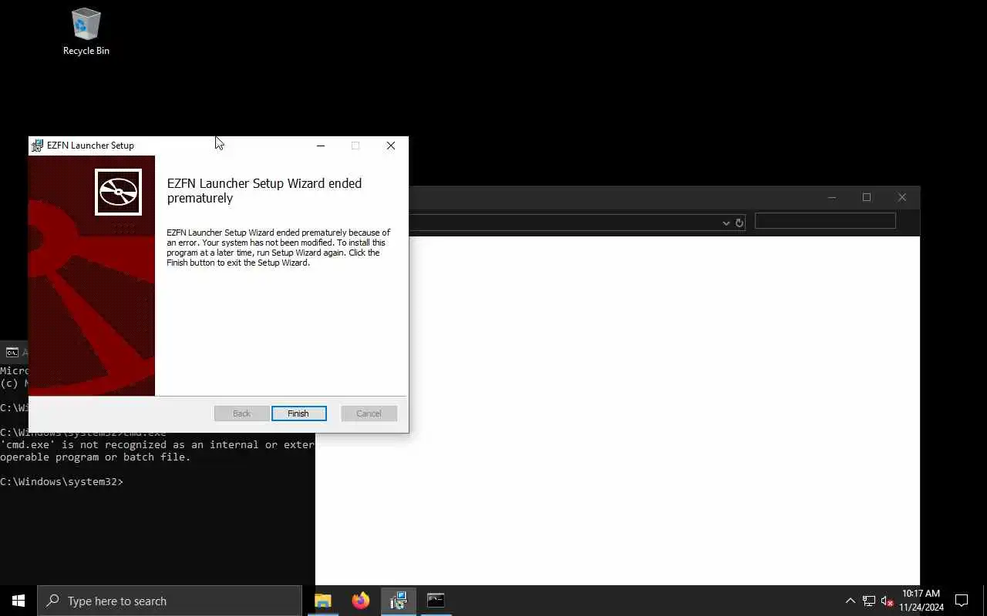The image size is (987, 616).
Task: Click refresh in the background window's address bar
Action: (739, 223)
